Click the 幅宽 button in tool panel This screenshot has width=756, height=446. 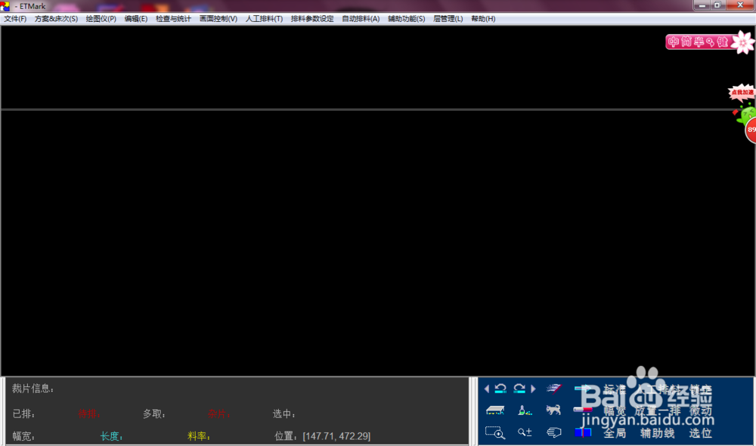(x=615, y=411)
